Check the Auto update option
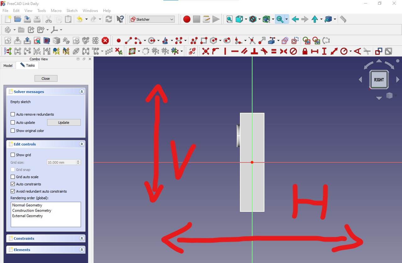The width and height of the screenshot is (402, 263). [13, 123]
